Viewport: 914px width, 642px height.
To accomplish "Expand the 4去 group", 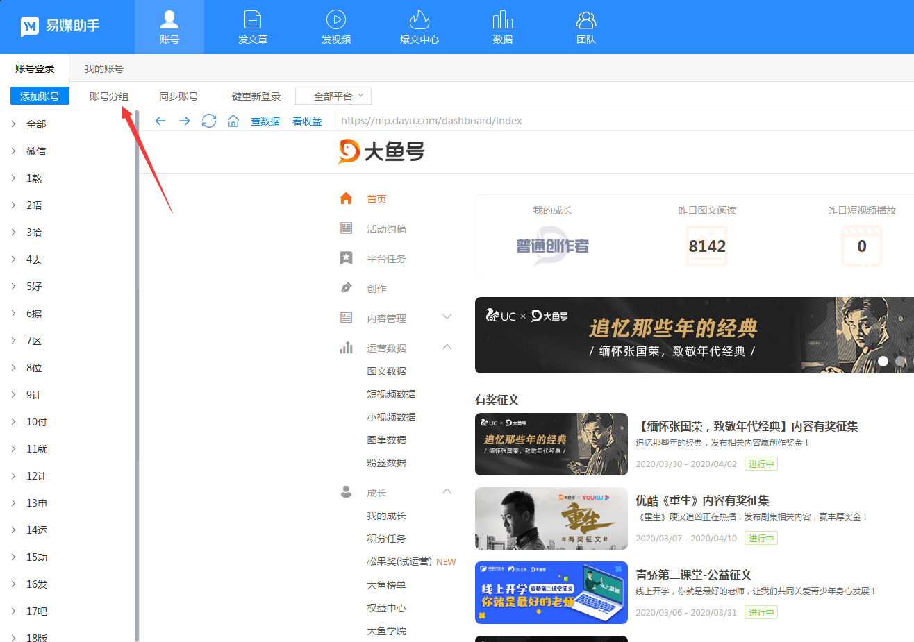I will tap(13, 260).
